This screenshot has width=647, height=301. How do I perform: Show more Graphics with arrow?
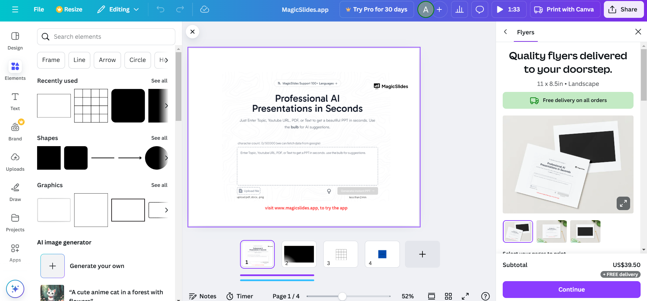[x=166, y=210]
